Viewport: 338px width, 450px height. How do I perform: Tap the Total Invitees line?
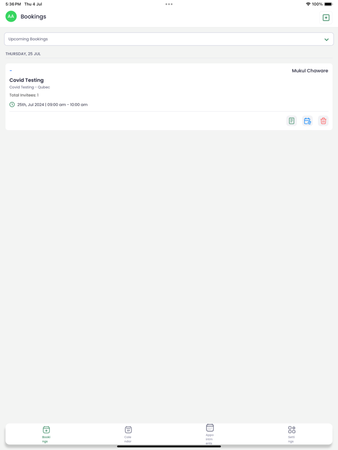[x=24, y=96]
